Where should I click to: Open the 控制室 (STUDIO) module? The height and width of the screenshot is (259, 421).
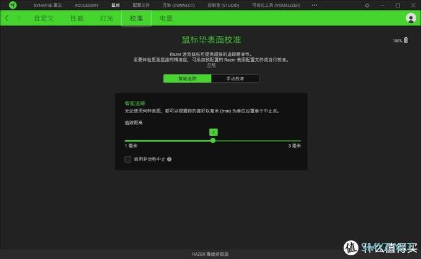tap(224, 5)
